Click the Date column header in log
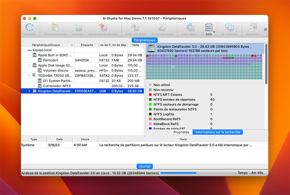The width and height of the screenshot is (290, 195). 59,139
